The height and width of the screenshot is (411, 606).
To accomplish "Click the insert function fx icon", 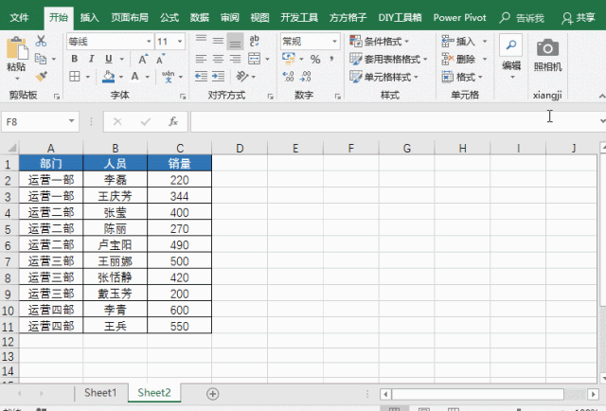I will tap(173, 121).
